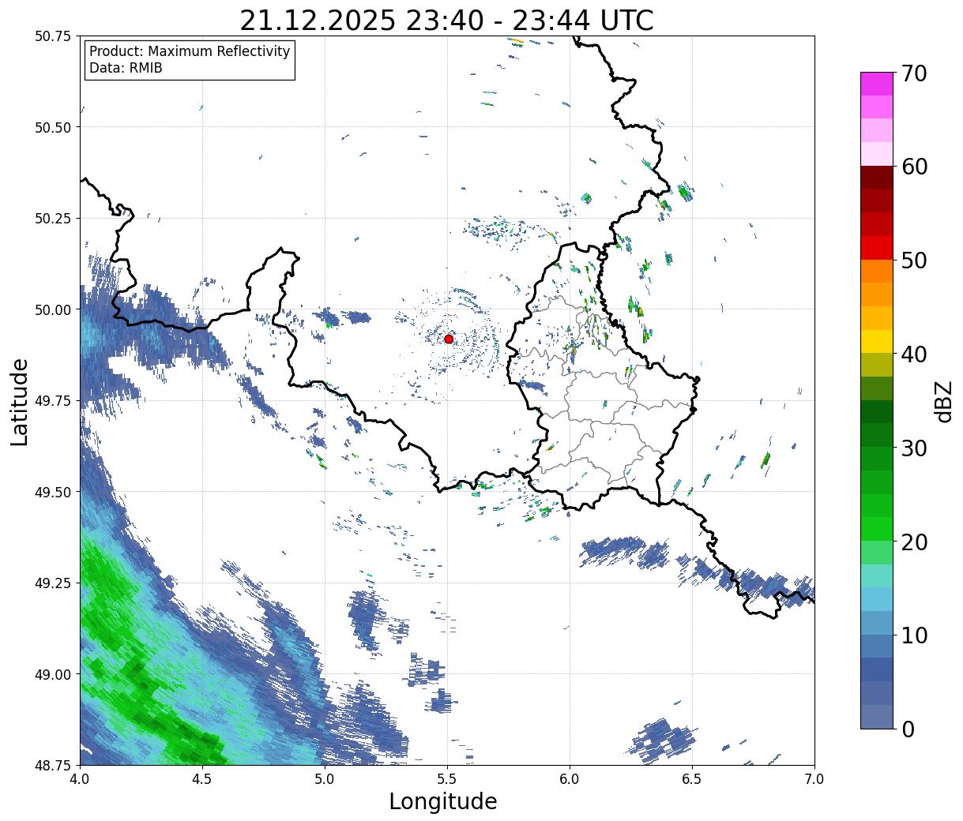This screenshot has height=821, width=963.
Task: Click the darkest green swatch near 33 dBZ
Action: coord(877,411)
